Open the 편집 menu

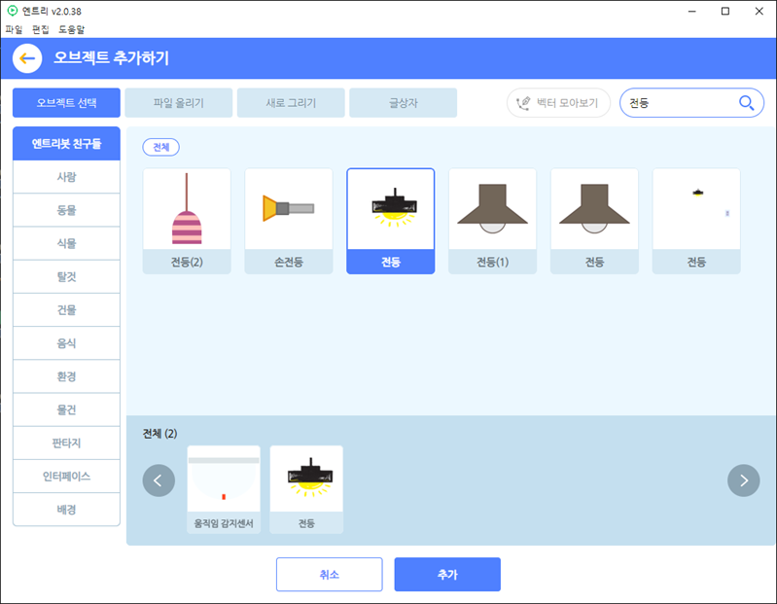pos(41,29)
